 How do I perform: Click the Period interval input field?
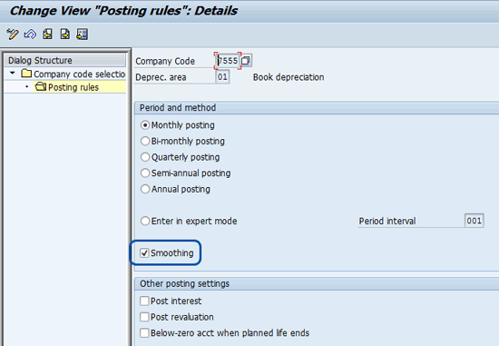pyautogui.click(x=475, y=221)
